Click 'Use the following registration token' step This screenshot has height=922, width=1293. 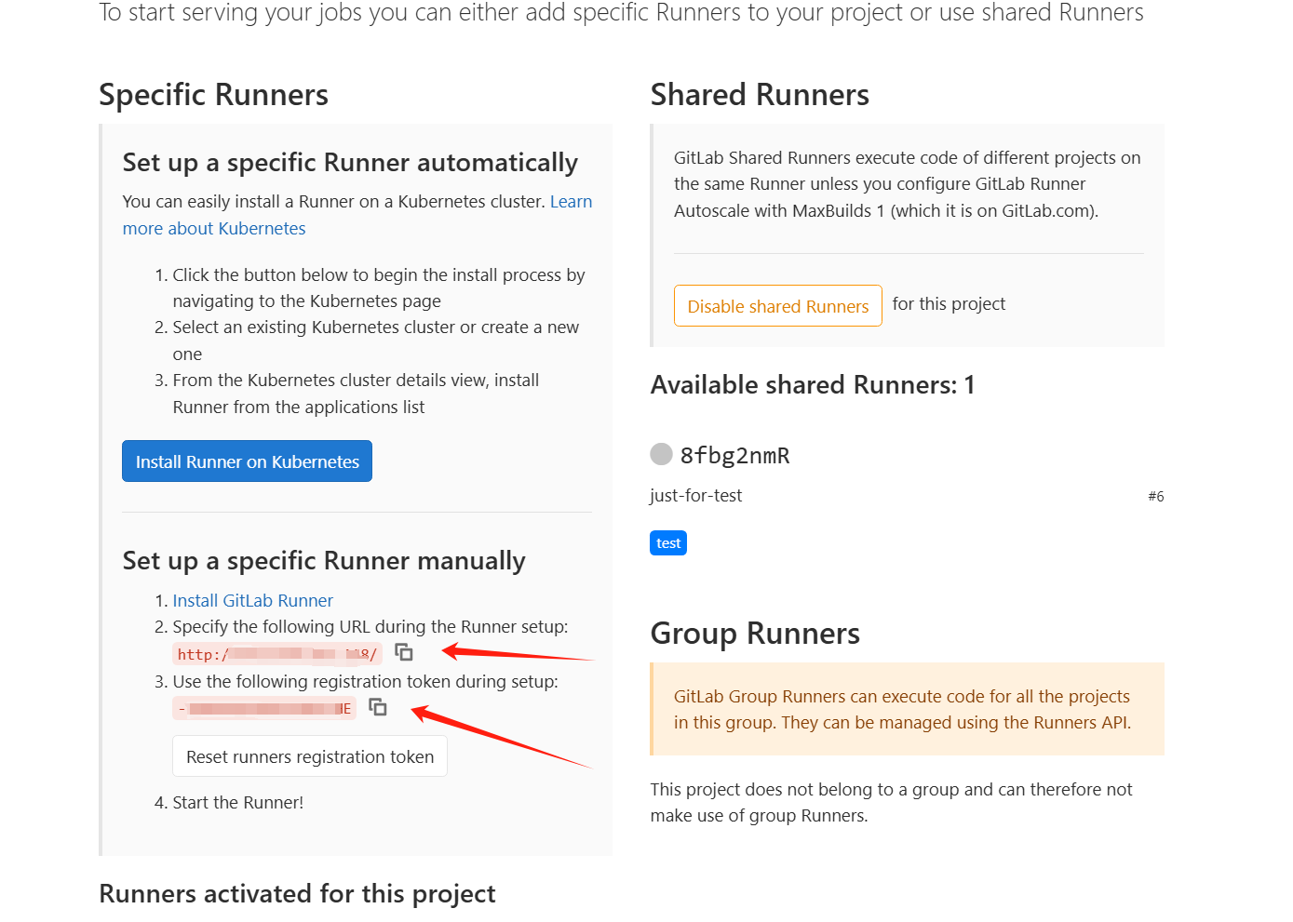pyautogui.click(x=365, y=682)
